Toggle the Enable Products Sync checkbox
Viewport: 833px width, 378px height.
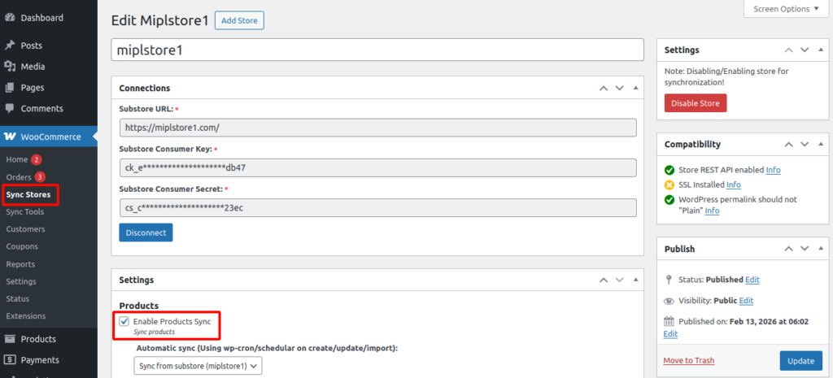click(x=124, y=322)
